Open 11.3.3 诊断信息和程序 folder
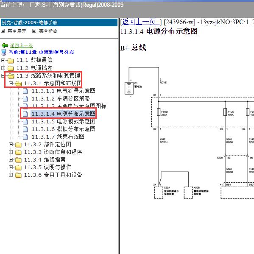The height and width of the screenshot is (254, 254). [53, 152]
